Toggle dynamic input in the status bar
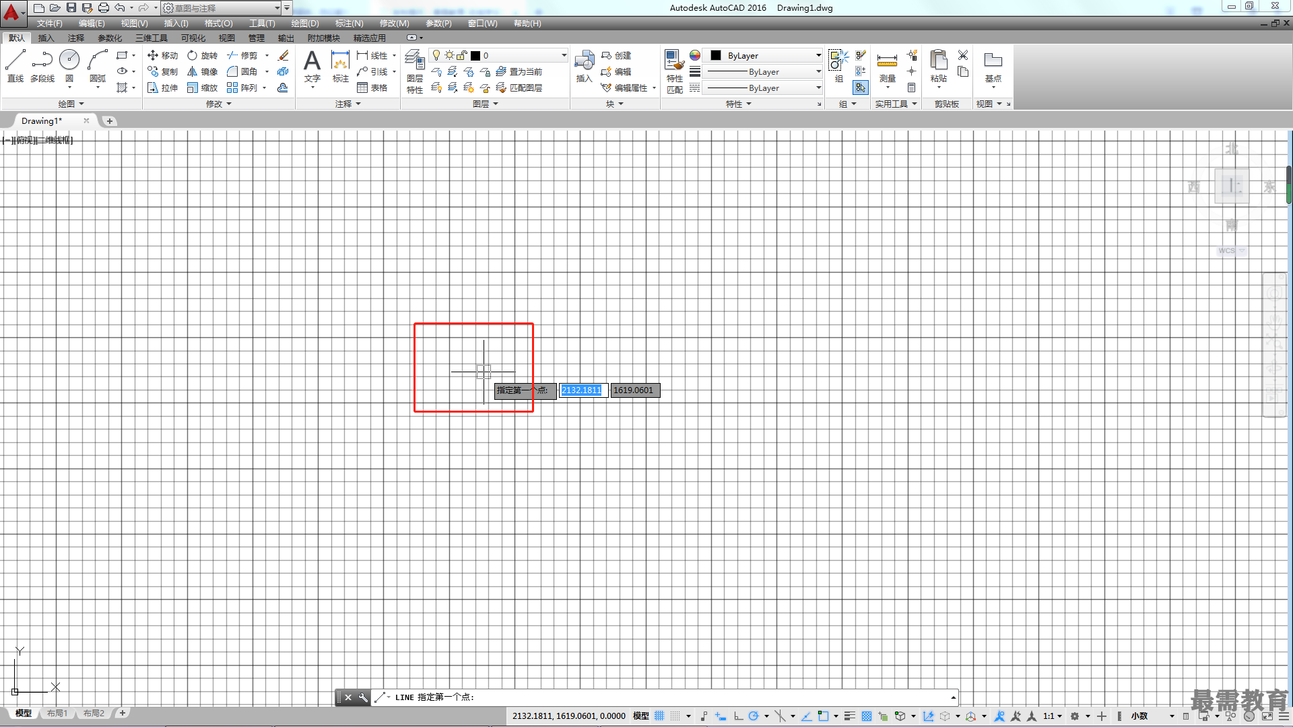This screenshot has height=727, width=1293. click(720, 716)
